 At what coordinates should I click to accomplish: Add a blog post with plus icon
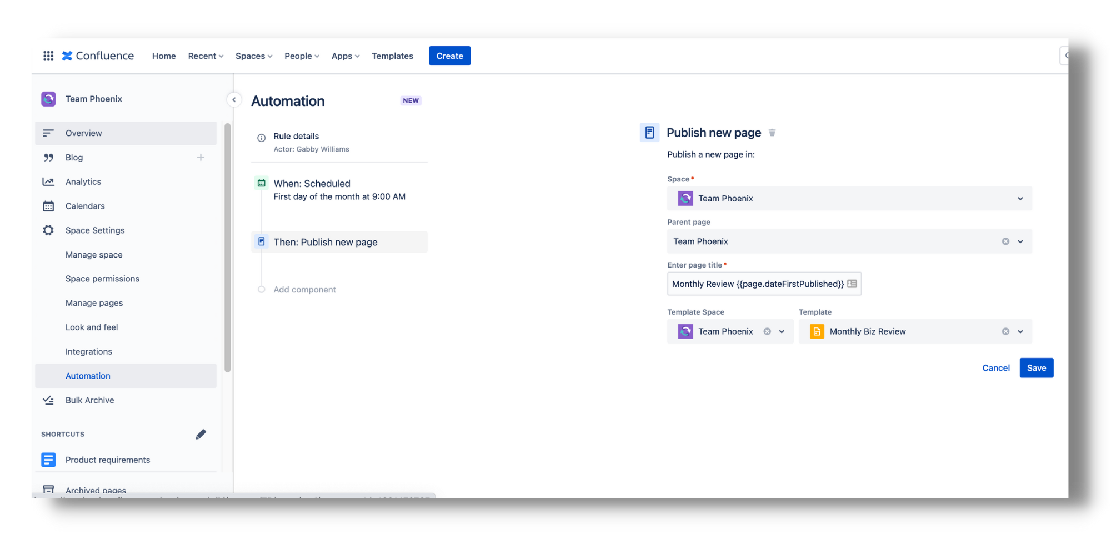point(201,158)
